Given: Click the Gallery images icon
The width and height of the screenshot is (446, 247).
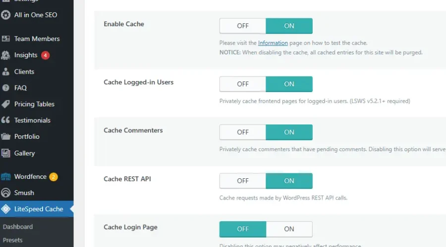Looking at the screenshot, I should pyautogui.click(x=6, y=153).
